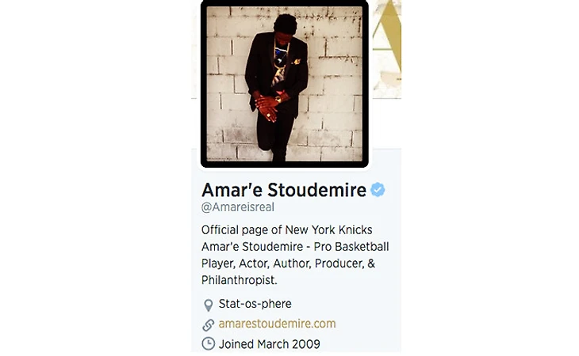Open the amarestoudemire.com website link
The image size is (579, 356).
tap(277, 324)
